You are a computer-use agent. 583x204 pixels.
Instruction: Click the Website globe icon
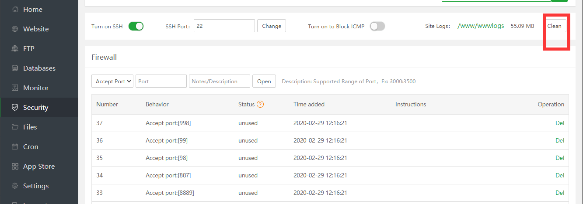point(15,29)
